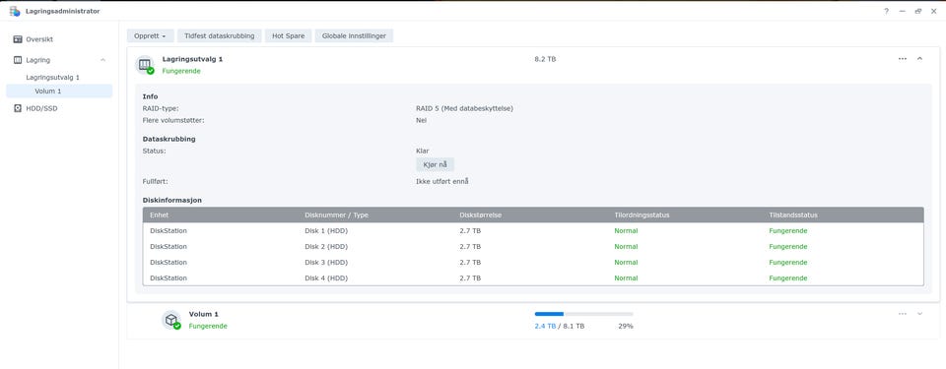This screenshot has width=946, height=369.
Task: Click the Fungerende status under Volum 1
Action: click(x=208, y=326)
